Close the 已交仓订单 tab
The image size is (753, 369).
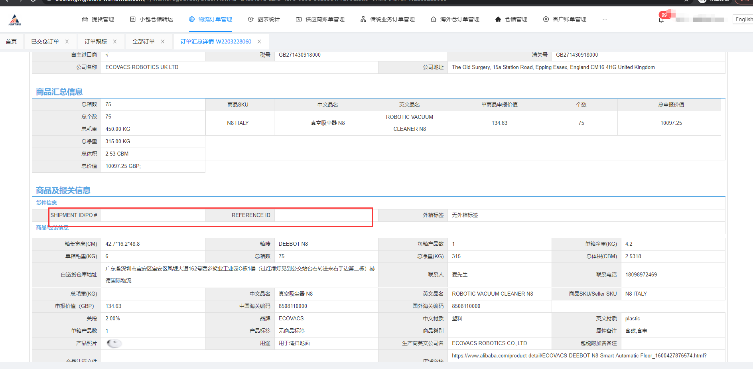[67, 41]
